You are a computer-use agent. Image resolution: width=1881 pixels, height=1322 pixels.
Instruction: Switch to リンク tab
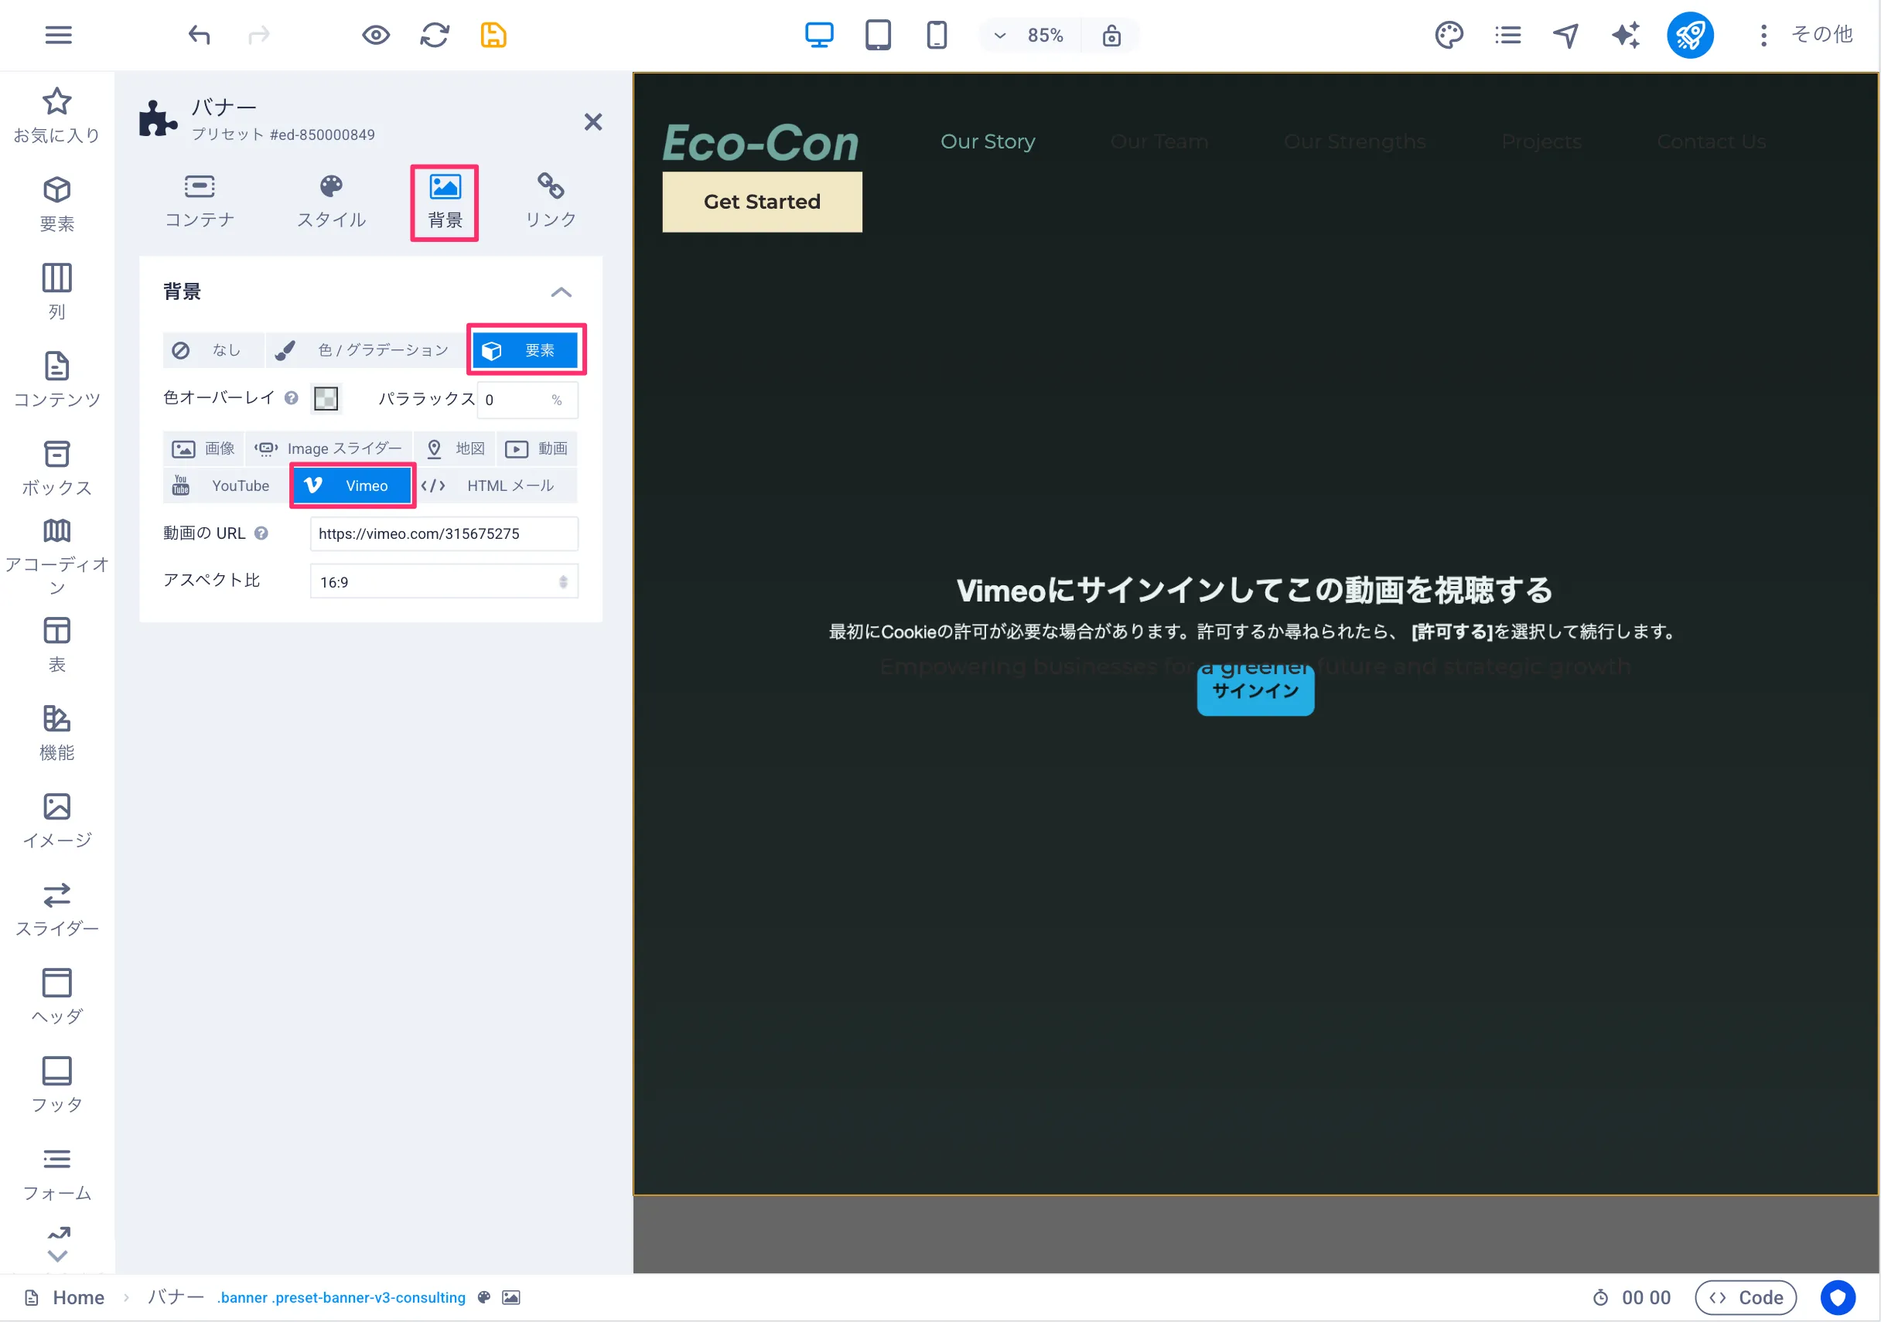(x=551, y=201)
